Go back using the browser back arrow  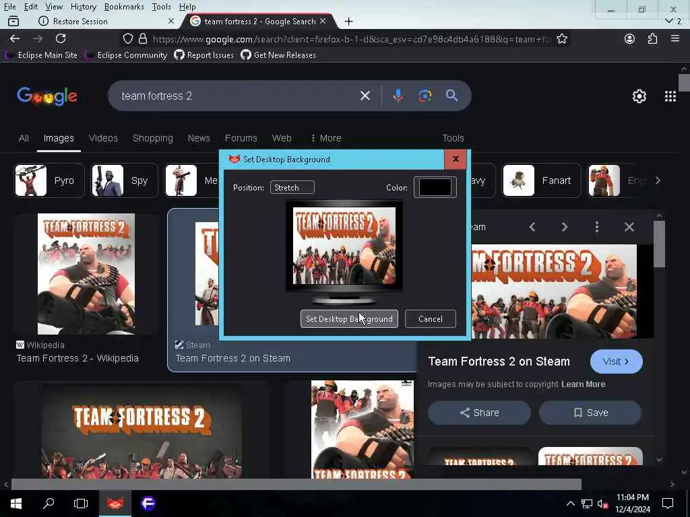point(15,38)
